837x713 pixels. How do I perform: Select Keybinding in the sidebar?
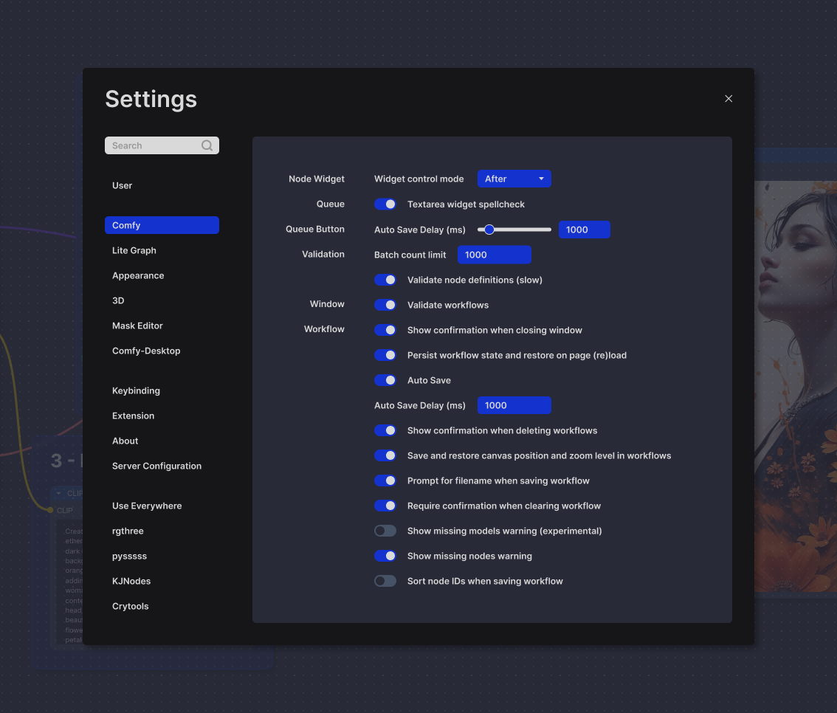coord(136,390)
